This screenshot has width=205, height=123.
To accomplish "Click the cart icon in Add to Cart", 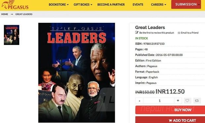I will [170, 120].
